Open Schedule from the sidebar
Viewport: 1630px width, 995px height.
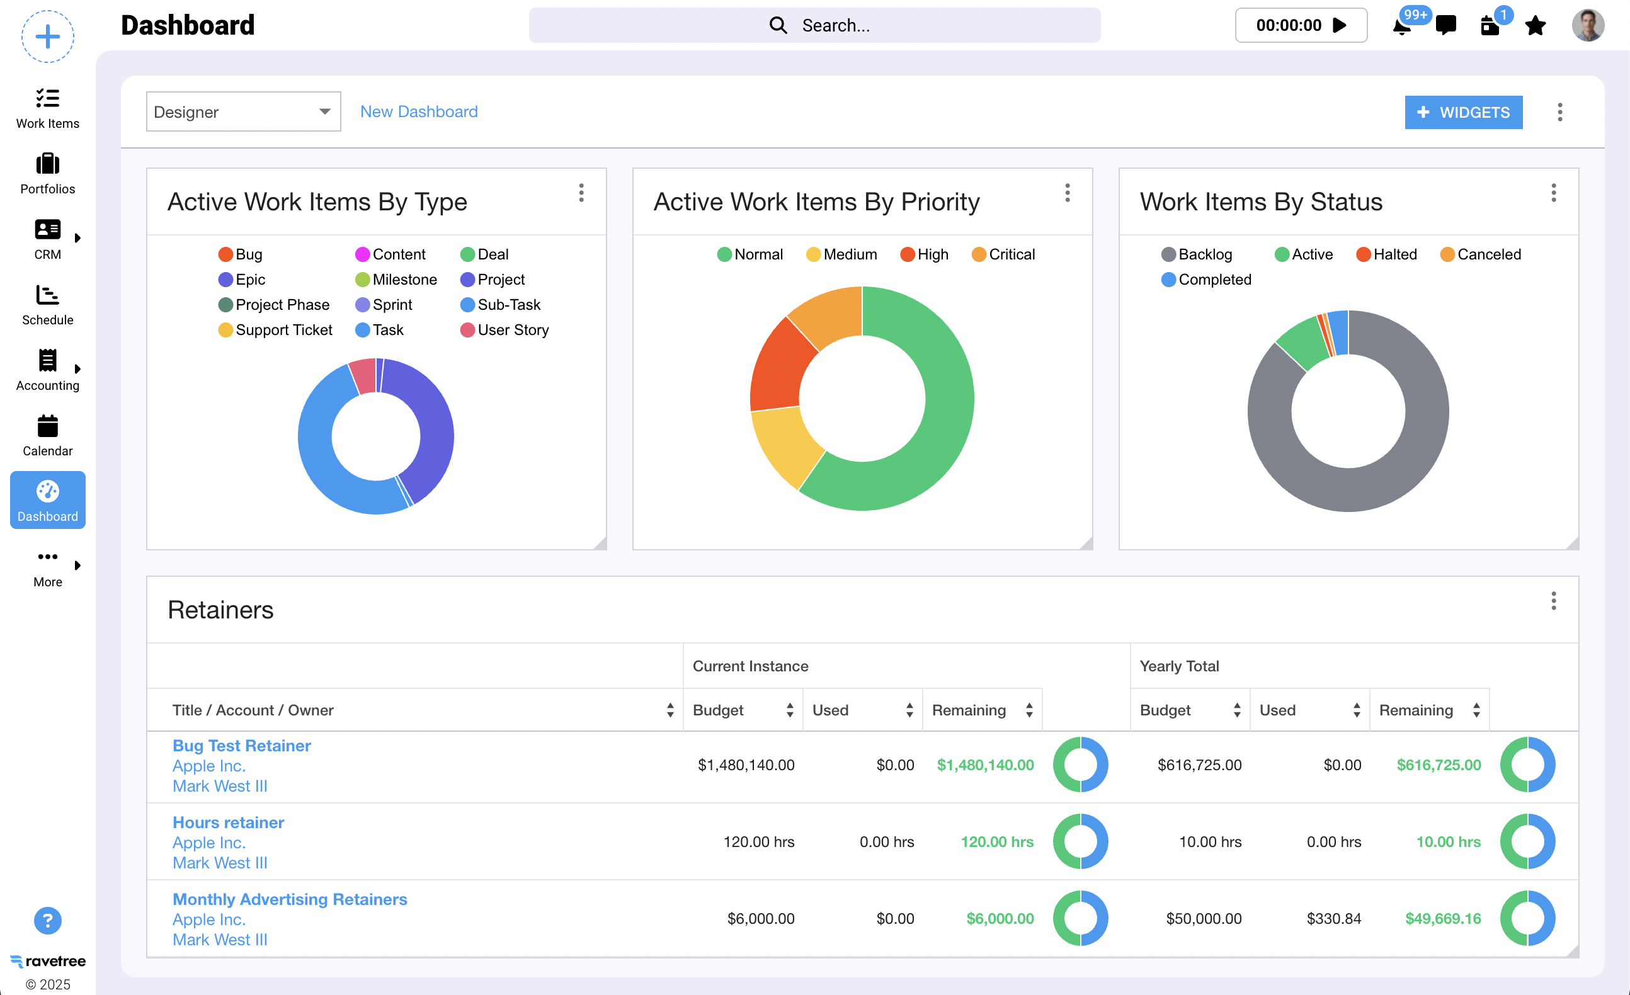click(48, 304)
